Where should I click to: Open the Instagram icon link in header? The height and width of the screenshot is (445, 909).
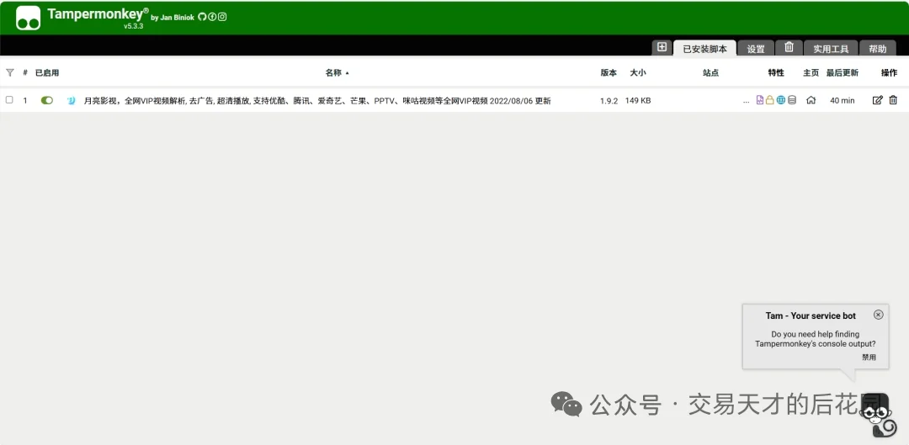click(222, 17)
